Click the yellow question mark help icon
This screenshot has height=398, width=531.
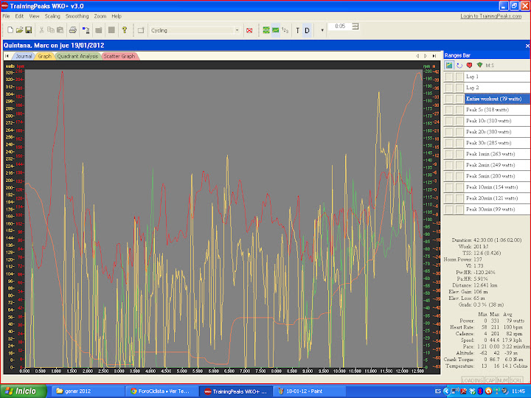click(x=125, y=30)
